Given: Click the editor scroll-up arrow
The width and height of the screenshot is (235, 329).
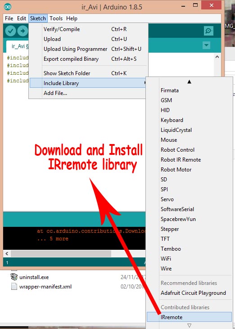Looking at the screenshot, I should click(x=217, y=57).
